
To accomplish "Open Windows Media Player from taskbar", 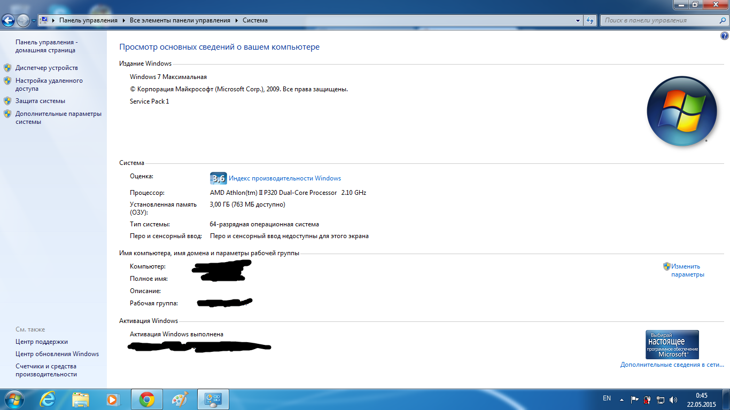I will (113, 399).
